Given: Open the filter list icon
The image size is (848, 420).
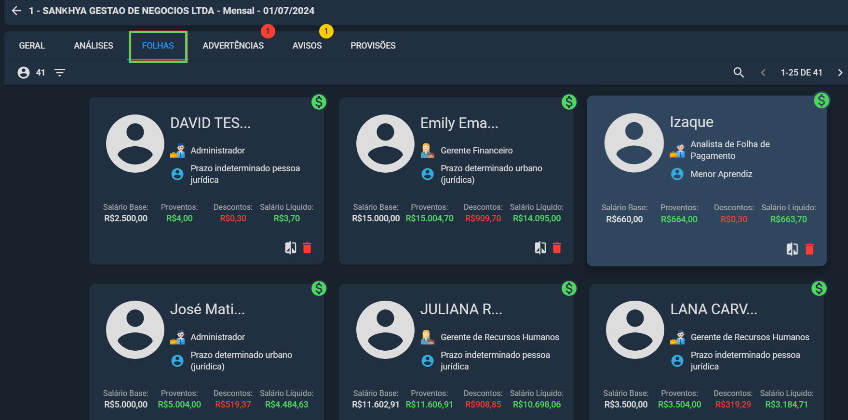Looking at the screenshot, I should [x=60, y=73].
